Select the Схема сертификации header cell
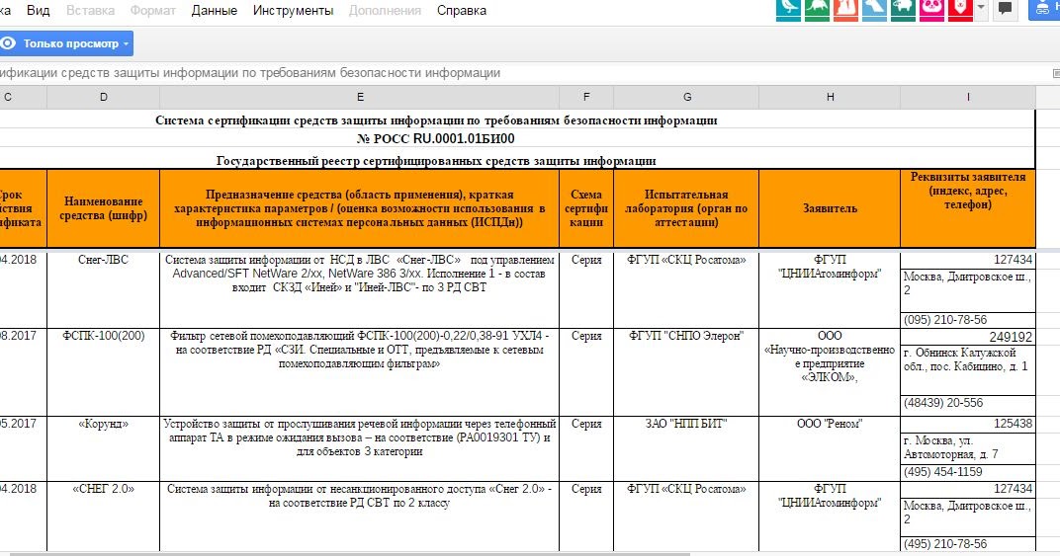The height and width of the screenshot is (556, 1060). [x=586, y=208]
